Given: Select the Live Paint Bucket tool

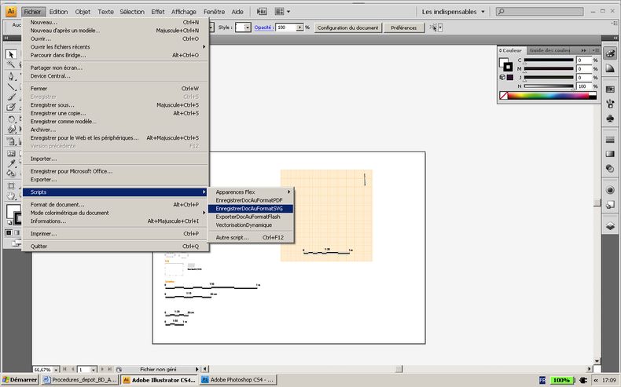Looking at the screenshot, I should (11, 173).
